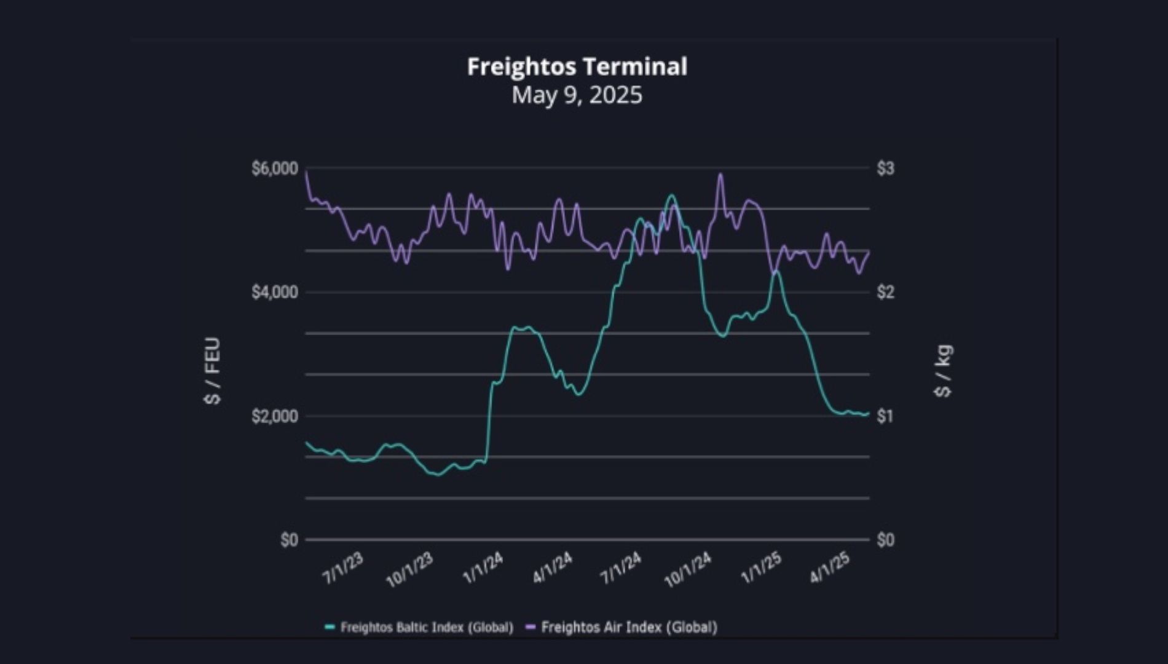1168x664 pixels.
Task: Select the 10/1/24 date tick label
Action: click(x=689, y=571)
